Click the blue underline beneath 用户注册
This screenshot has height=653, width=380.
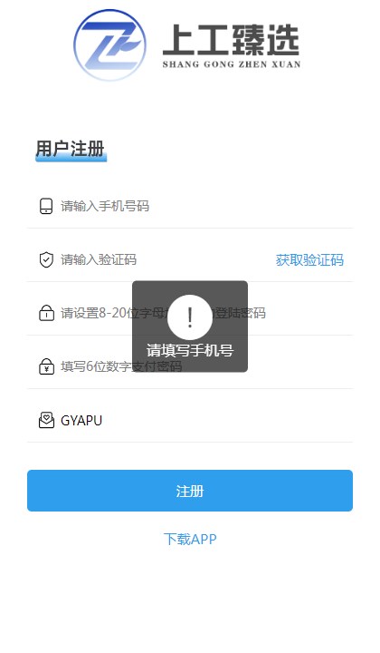pyautogui.click(x=71, y=158)
